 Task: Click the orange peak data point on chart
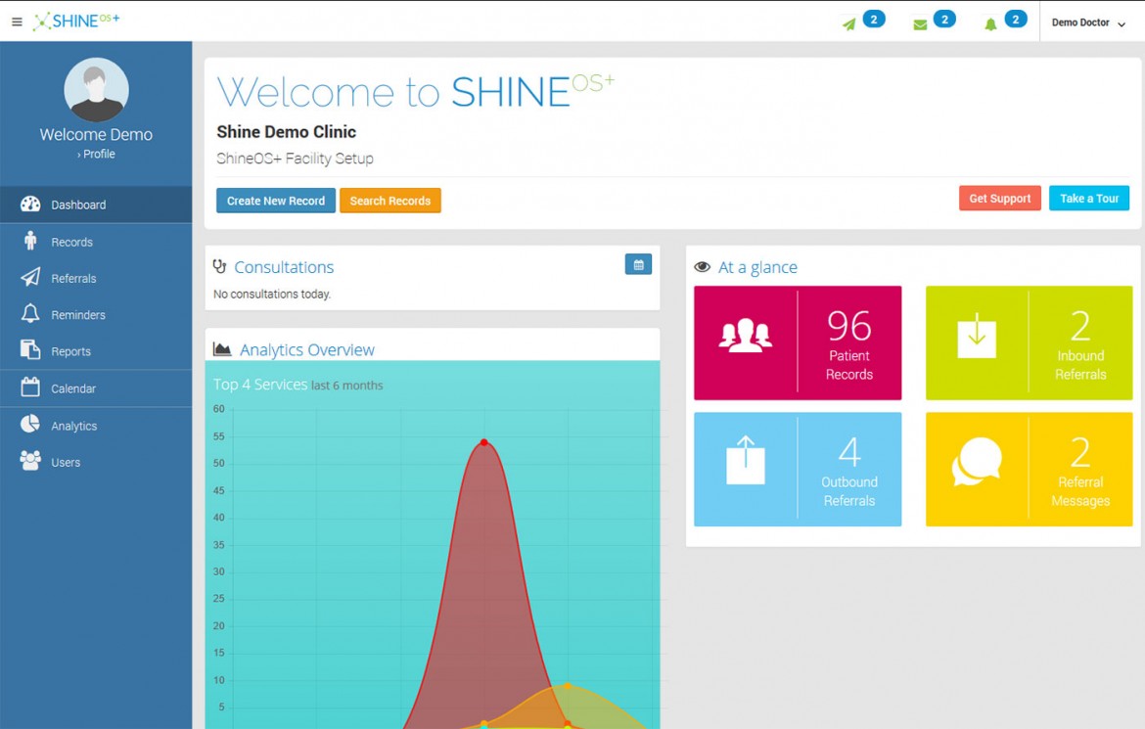click(568, 685)
